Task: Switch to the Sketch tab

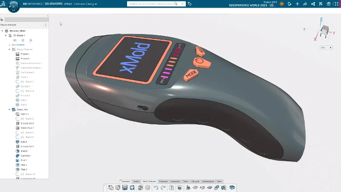Action: point(136,181)
